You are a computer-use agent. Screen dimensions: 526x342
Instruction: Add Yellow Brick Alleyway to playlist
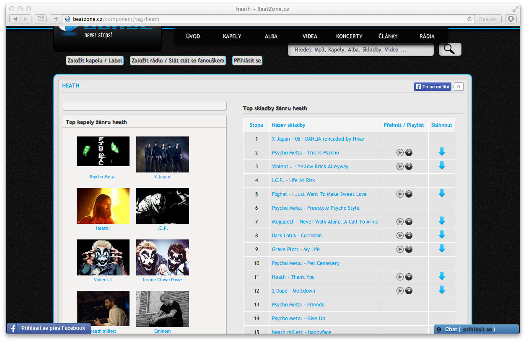(x=409, y=167)
